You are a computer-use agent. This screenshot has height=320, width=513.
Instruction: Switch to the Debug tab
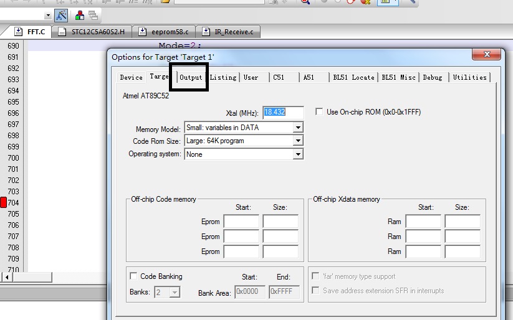[433, 77]
